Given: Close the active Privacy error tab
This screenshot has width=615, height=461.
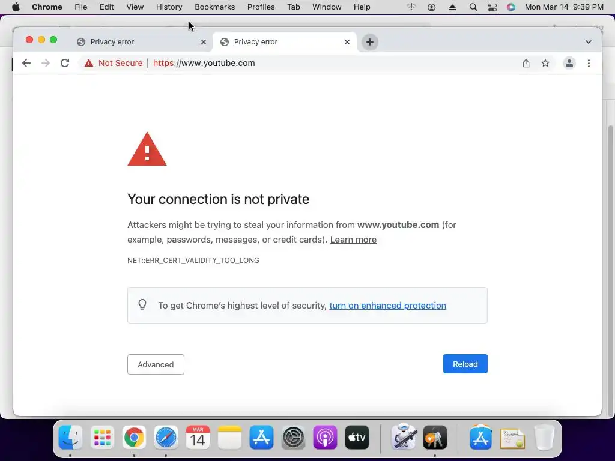Looking at the screenshot, I should point(347,42).
